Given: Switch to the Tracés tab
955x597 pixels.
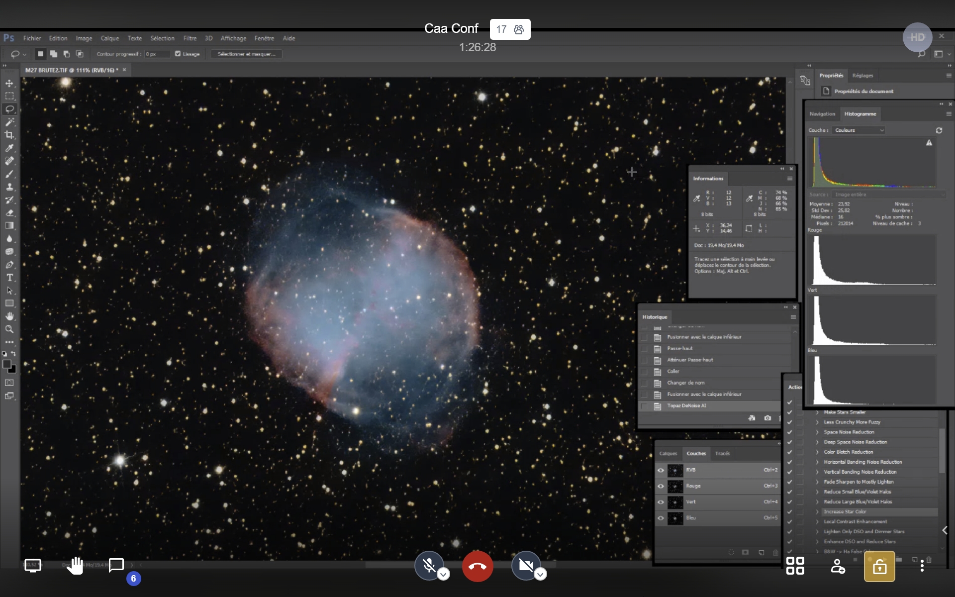Looking at the screenshot, I should pos(722,453).
